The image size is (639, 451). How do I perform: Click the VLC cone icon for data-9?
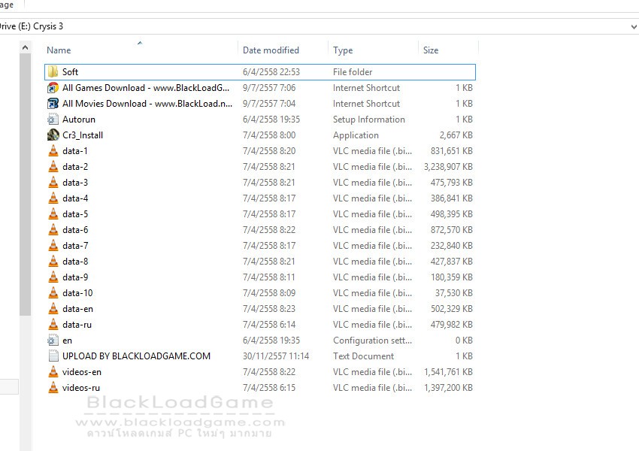pyautogui.click(x=53, y=277)
